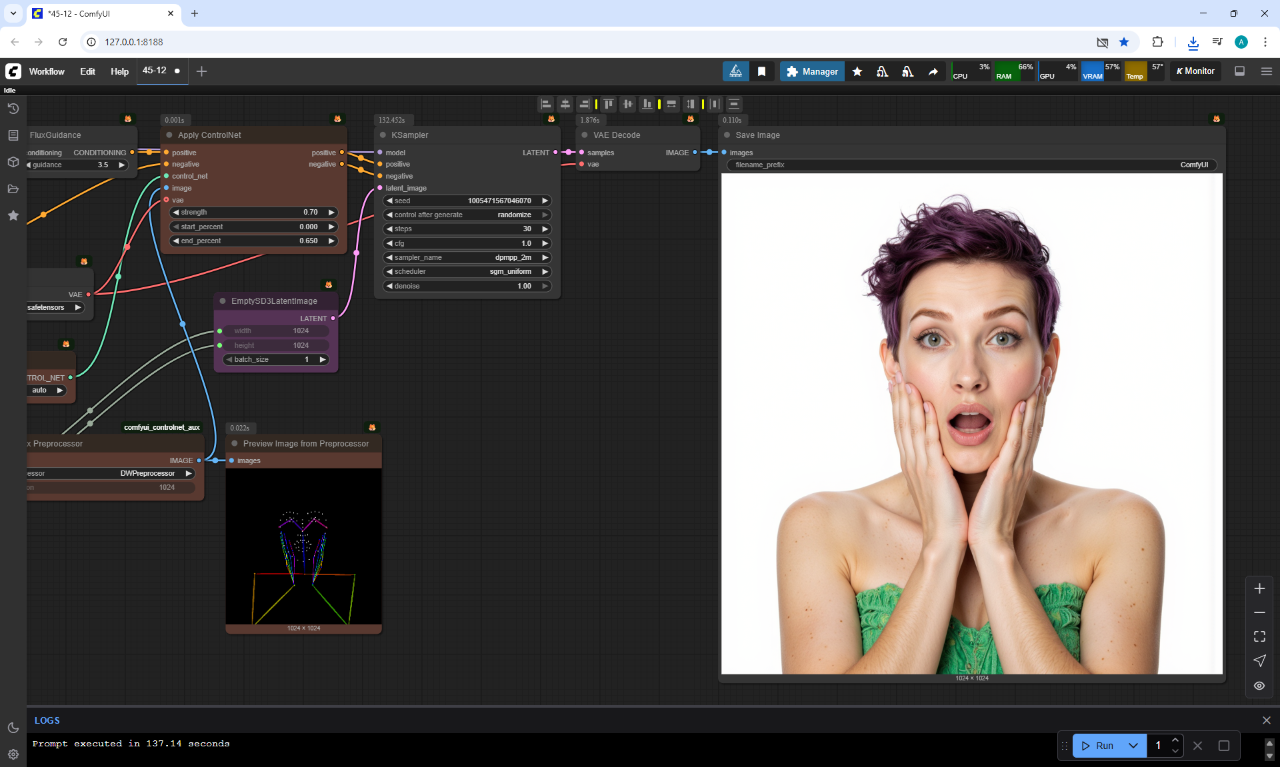The width and height of the screenshot is (1280, 767).
Task: Open the node library cube icon
Action: point(13,162)
